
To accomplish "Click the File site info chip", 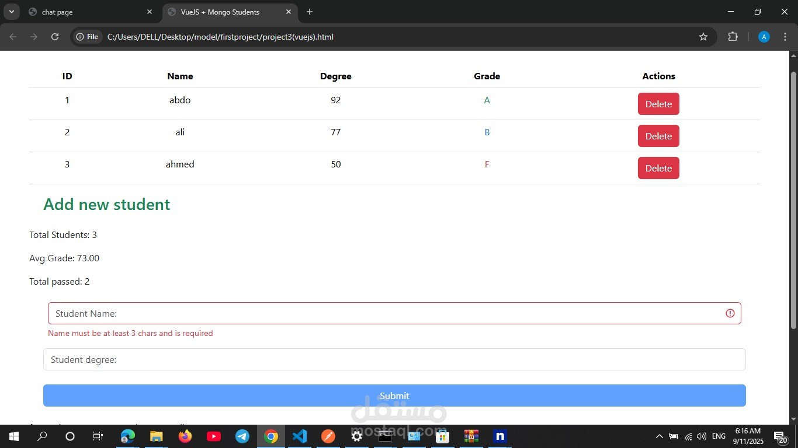I will click(87, 37).
